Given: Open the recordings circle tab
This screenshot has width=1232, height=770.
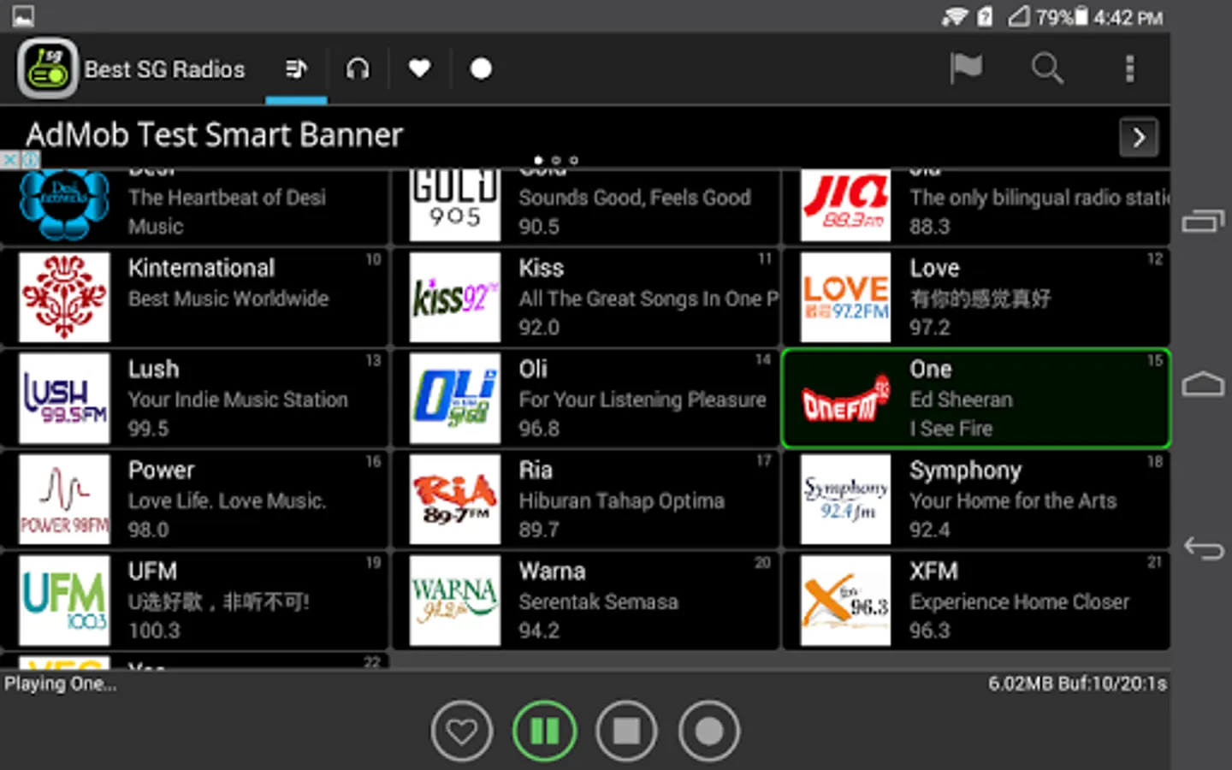Looking at the screenshot, I should coord(481,68).
